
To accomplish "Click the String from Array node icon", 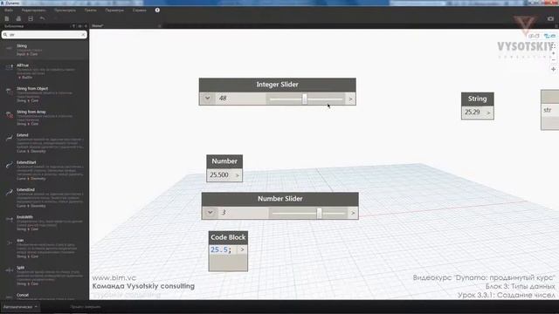I will pyautogui.click(x=9, y=114).
